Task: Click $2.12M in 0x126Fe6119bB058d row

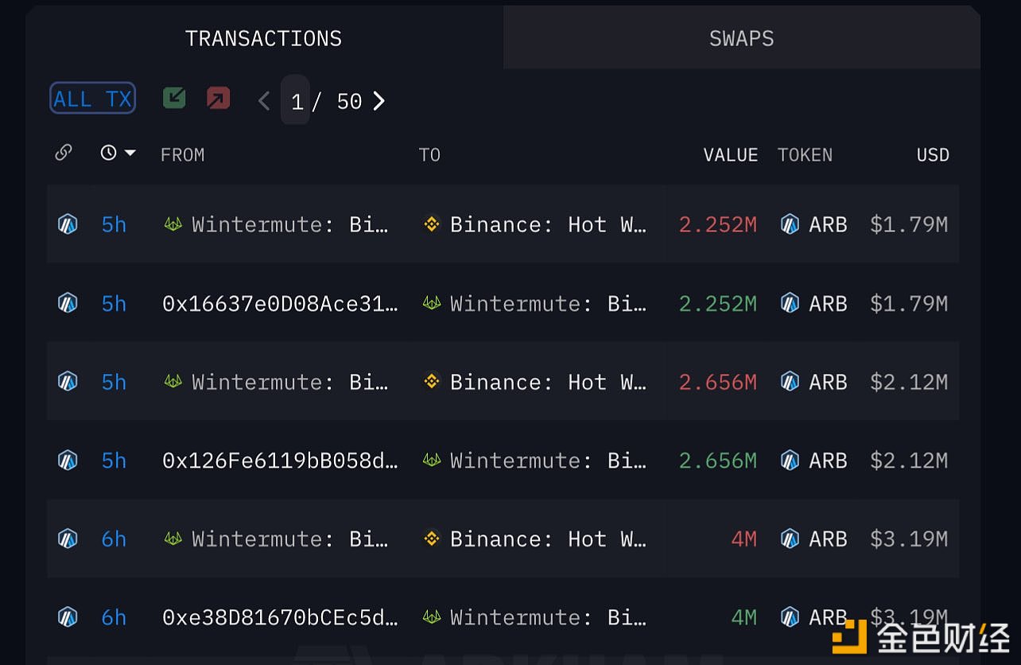Action: (909, 460)
